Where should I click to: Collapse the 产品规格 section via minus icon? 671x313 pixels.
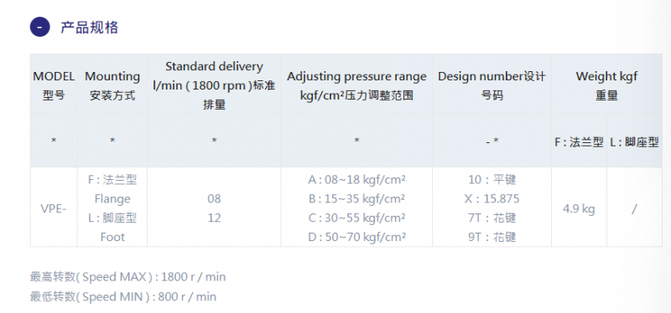pos(39,27)
